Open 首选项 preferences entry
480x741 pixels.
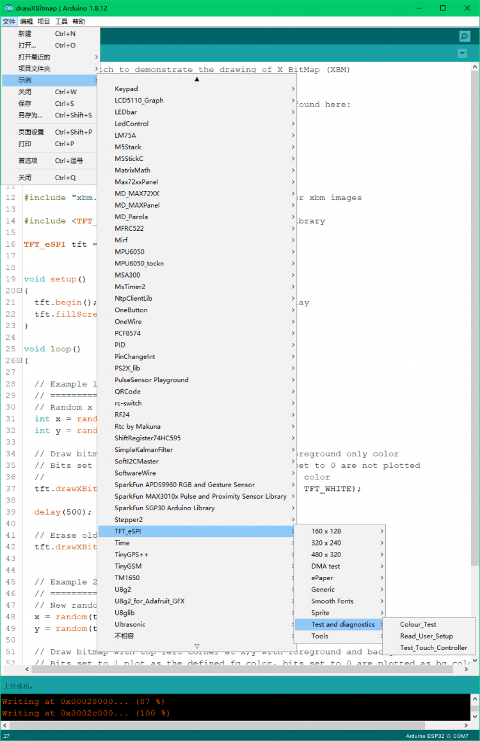click(x=51, y=161)
